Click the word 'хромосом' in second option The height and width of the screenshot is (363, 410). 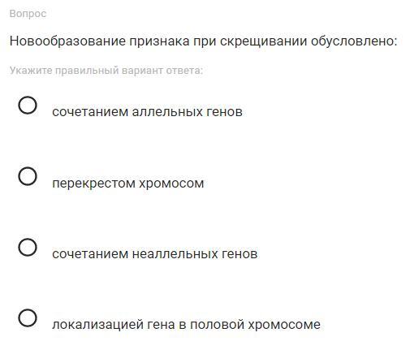[171, 184]
